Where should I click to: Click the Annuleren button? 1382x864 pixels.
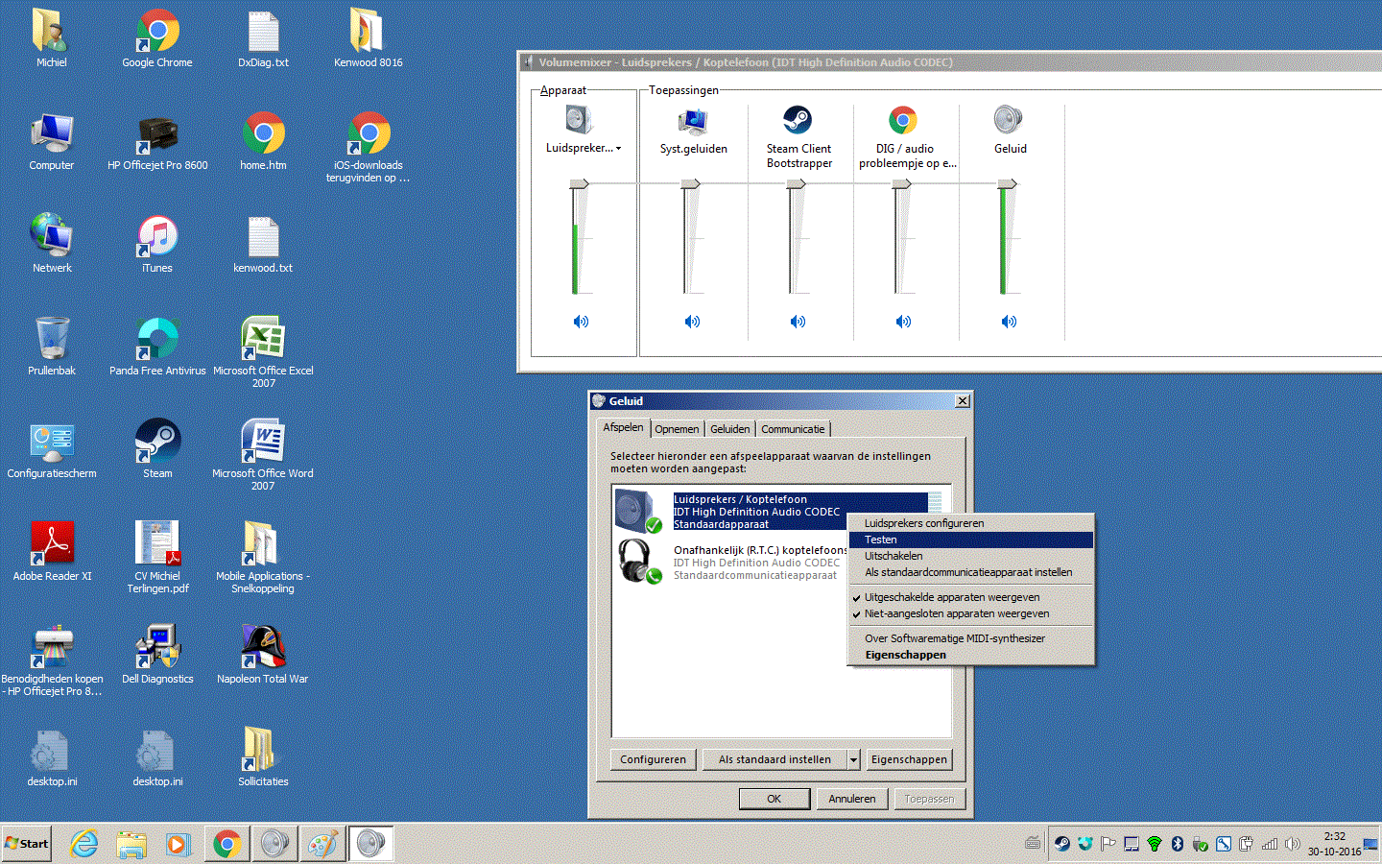pos(852,799)
